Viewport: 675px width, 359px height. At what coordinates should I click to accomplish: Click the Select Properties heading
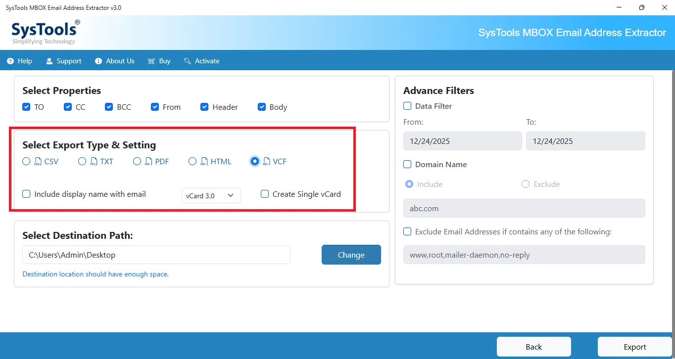point(62,90)
